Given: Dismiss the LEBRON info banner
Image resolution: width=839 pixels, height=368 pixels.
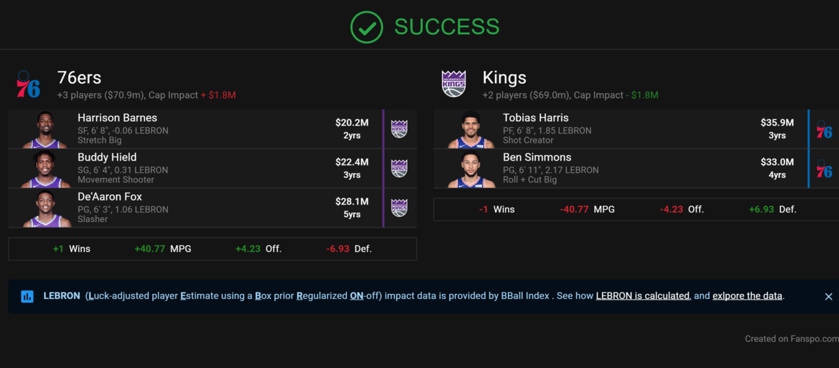Looking at the screenshot, I should pos(829,297).
